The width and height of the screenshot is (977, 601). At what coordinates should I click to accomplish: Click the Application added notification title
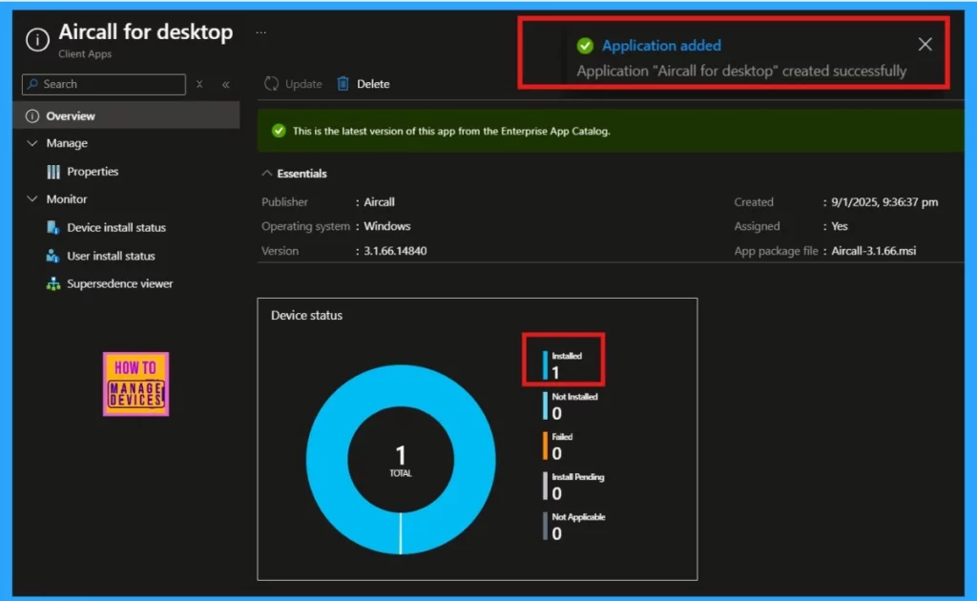click(x=661, y=46)
